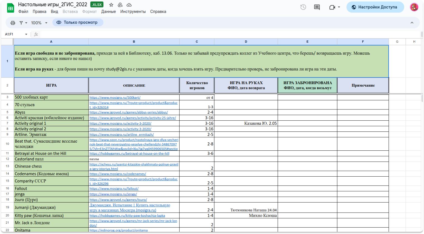424x234 pixels.
Task: Select the ОПИСАНИЕ header cell
Action: [x=134, y=85]
